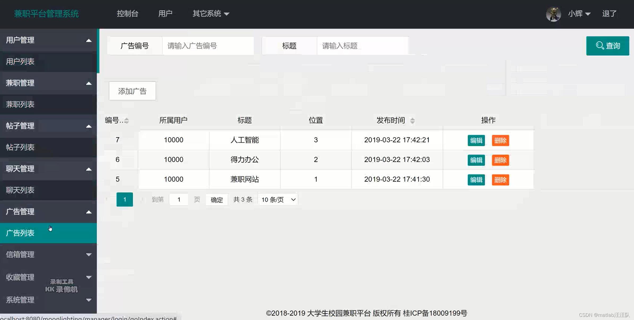Delete the 人工智能 ad row

pyautogui.click(x=500, y=140)
